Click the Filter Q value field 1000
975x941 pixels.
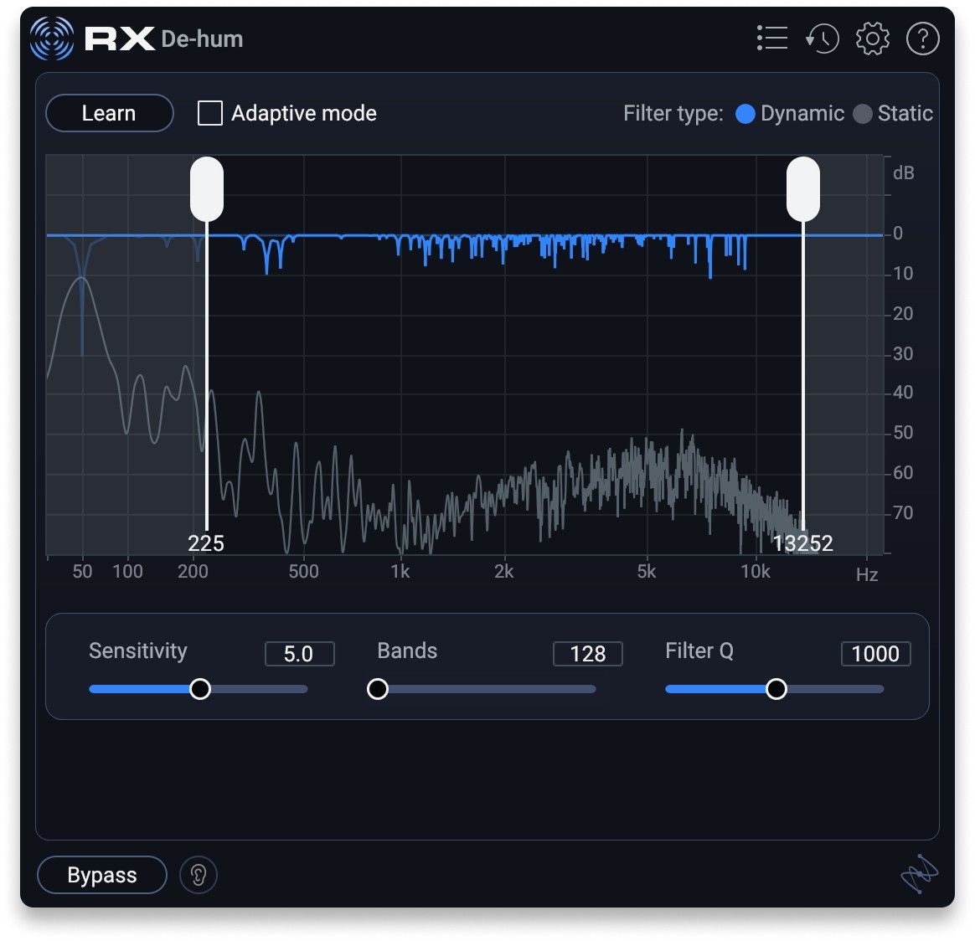(x=875, y=654)
